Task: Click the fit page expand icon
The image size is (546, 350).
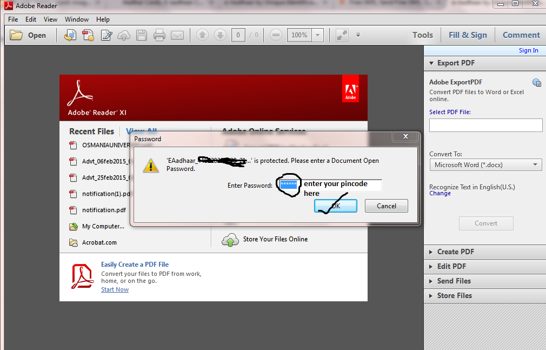Action: (342, 35)
